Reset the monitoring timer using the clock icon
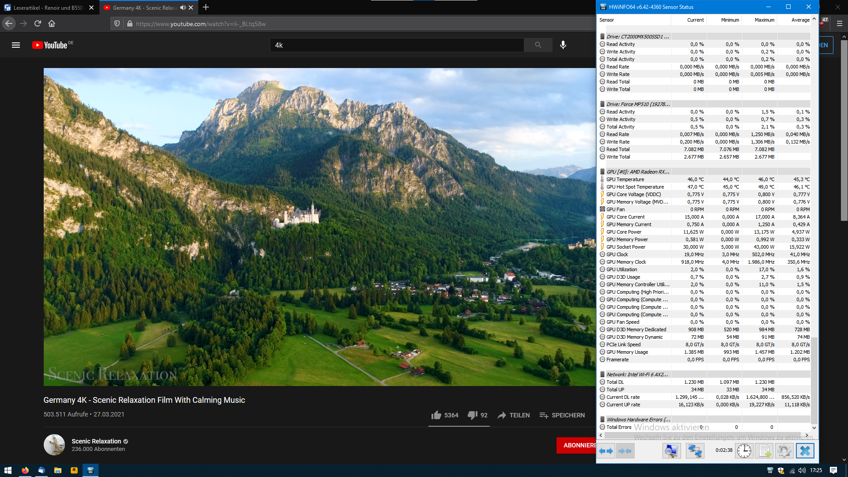 744,450
